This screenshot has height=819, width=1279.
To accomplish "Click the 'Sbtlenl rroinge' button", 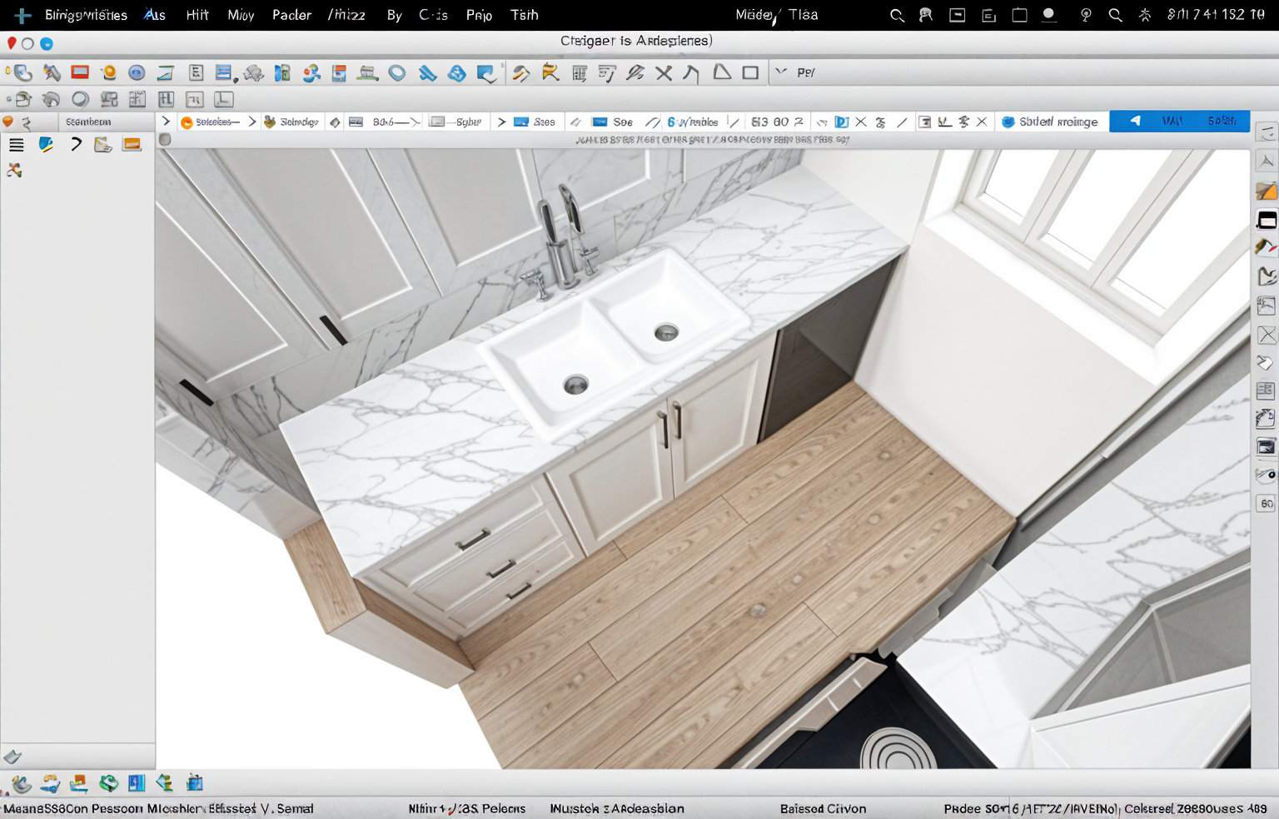I will coord(1051,122).
